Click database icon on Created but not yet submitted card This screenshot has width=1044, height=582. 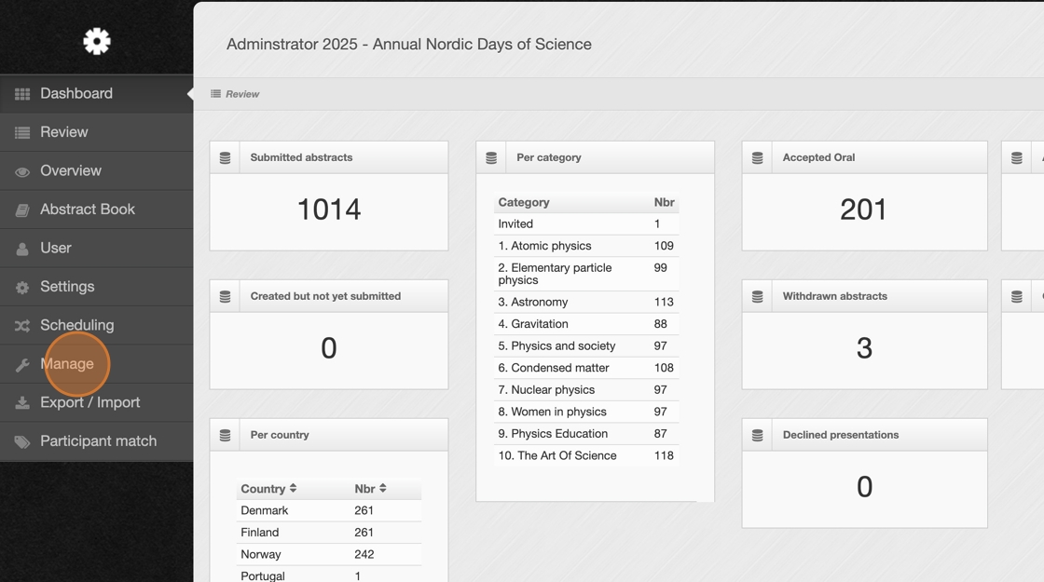225,297
